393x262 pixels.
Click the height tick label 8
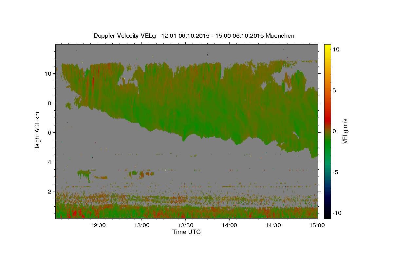50,103
